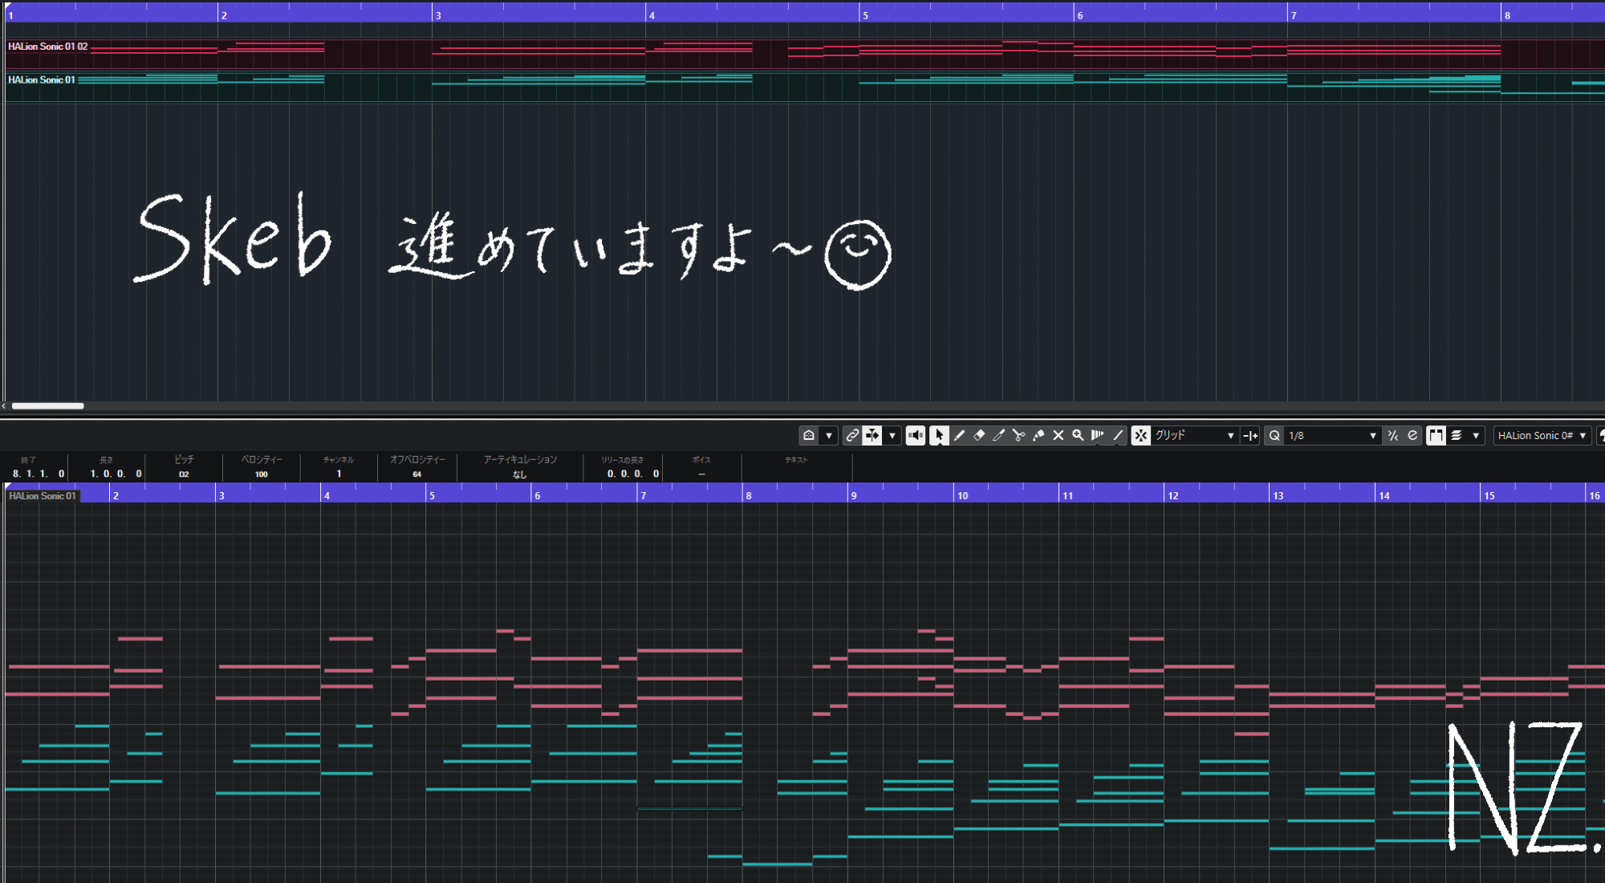Toggle Auto-Scroll button

[872, 435]
